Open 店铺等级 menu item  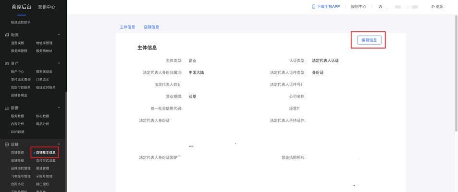coord(17,160)
